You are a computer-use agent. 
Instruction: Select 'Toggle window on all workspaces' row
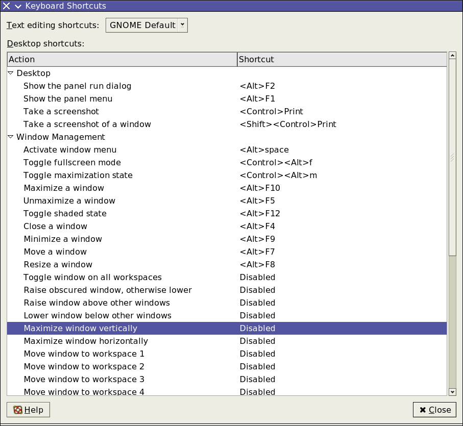coord(227,277)
